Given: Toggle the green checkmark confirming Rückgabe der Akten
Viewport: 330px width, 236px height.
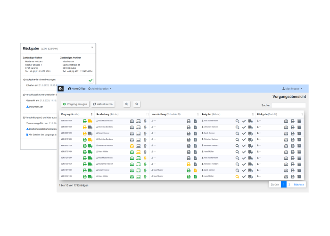Looking at the screenshot, I should pos(91,81).
